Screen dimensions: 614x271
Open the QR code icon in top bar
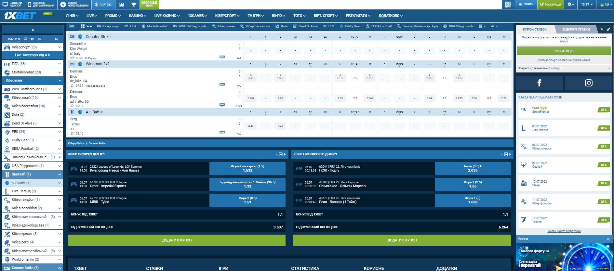(x=508, y=5)
